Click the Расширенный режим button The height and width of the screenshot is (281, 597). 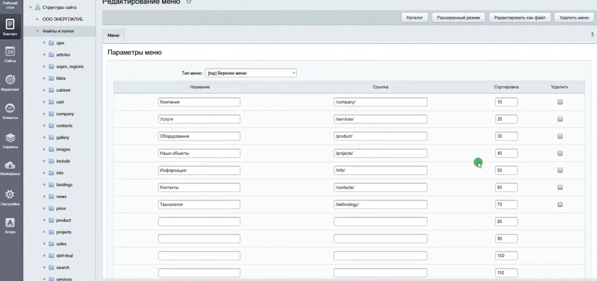458,17
